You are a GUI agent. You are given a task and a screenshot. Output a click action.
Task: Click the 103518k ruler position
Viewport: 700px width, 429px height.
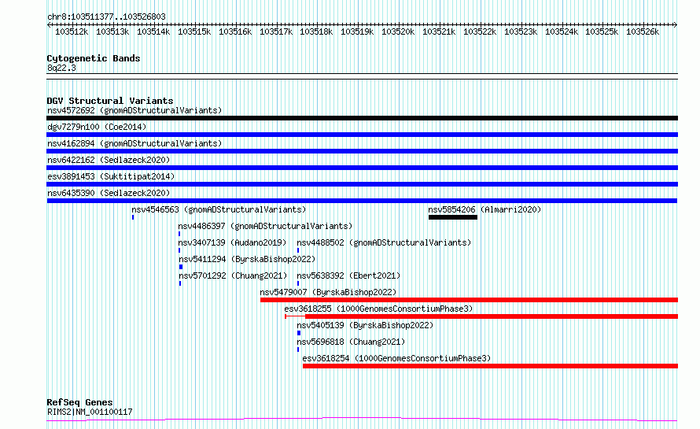[316, 31]
